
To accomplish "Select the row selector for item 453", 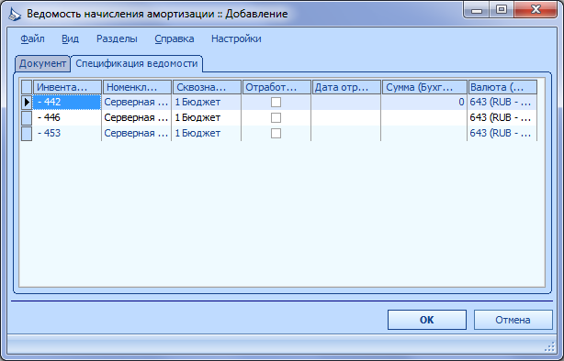I will (27, 133).
